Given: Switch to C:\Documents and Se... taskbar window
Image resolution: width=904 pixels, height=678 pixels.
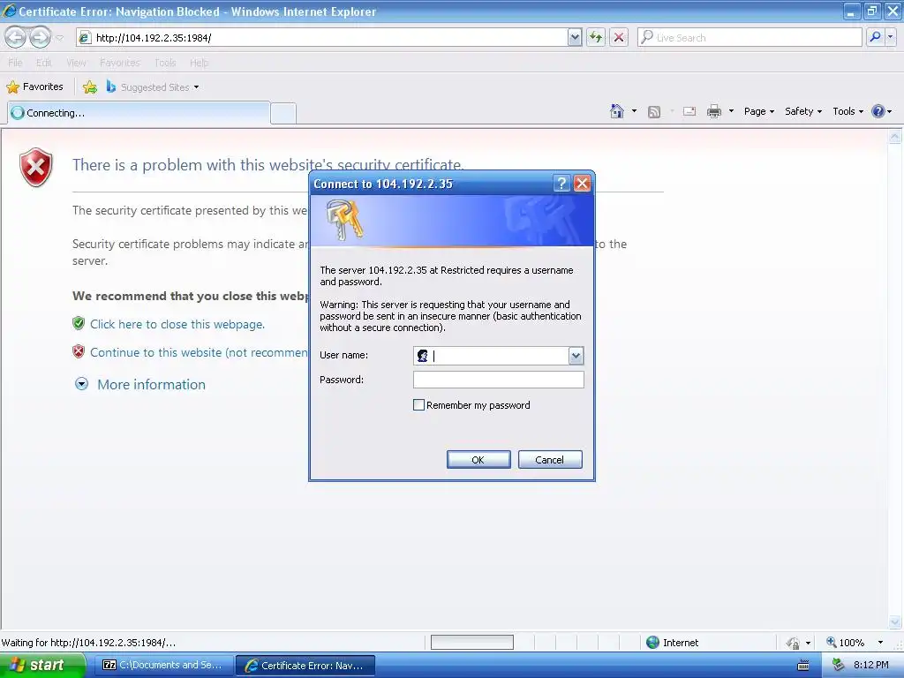Looking at the screenshot, I should point(163,665).
